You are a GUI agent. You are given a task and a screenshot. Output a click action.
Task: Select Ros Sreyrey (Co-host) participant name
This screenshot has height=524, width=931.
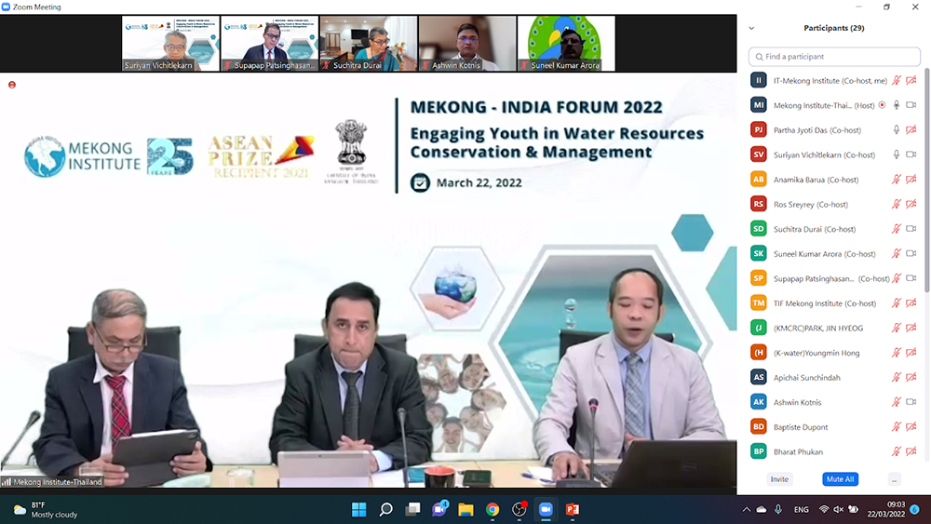tap(811, 204)
